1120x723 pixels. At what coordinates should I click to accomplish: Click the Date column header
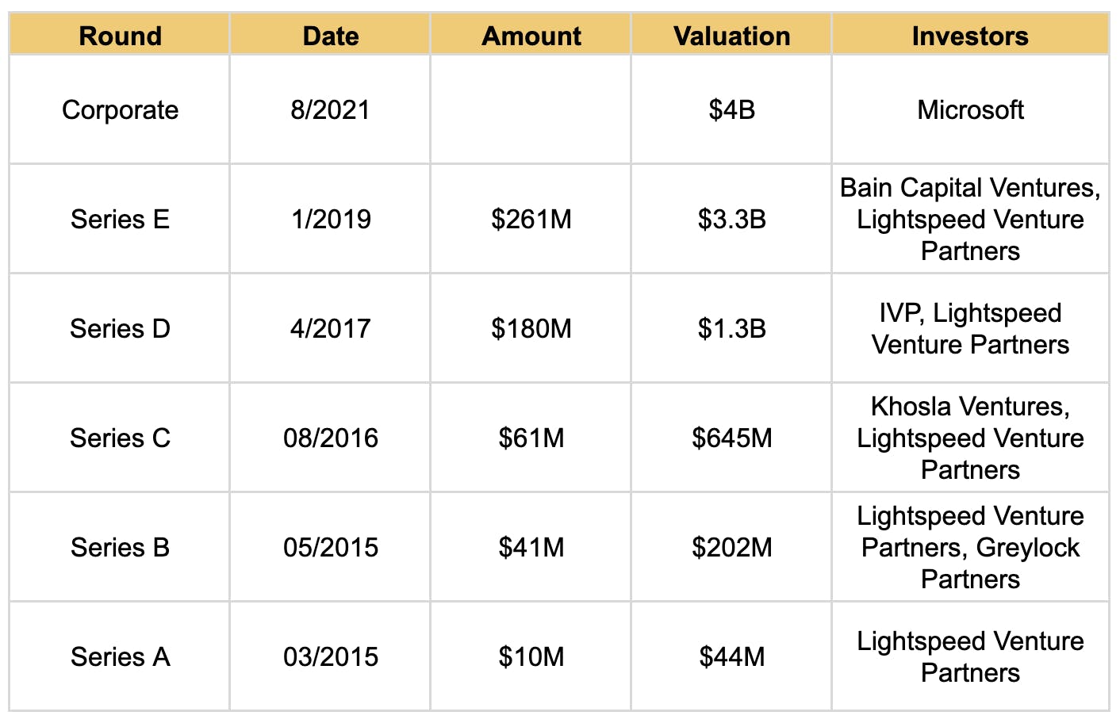tap(331, 36)
